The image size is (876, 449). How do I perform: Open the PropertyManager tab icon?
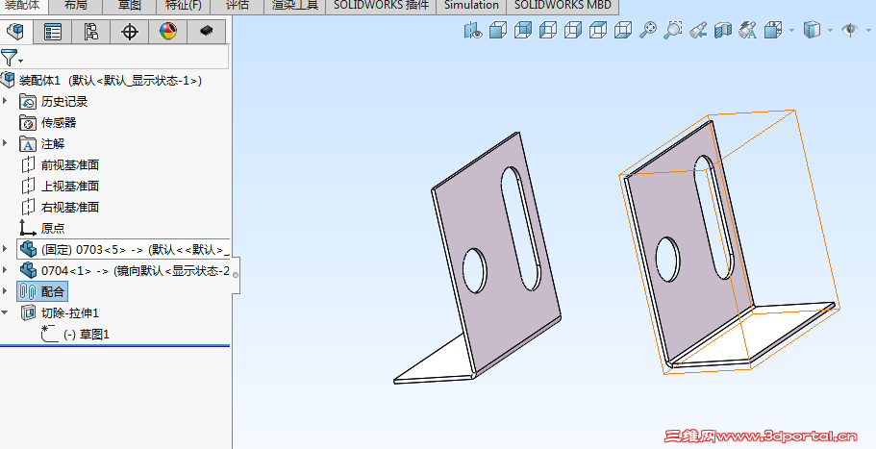[53, 32]
